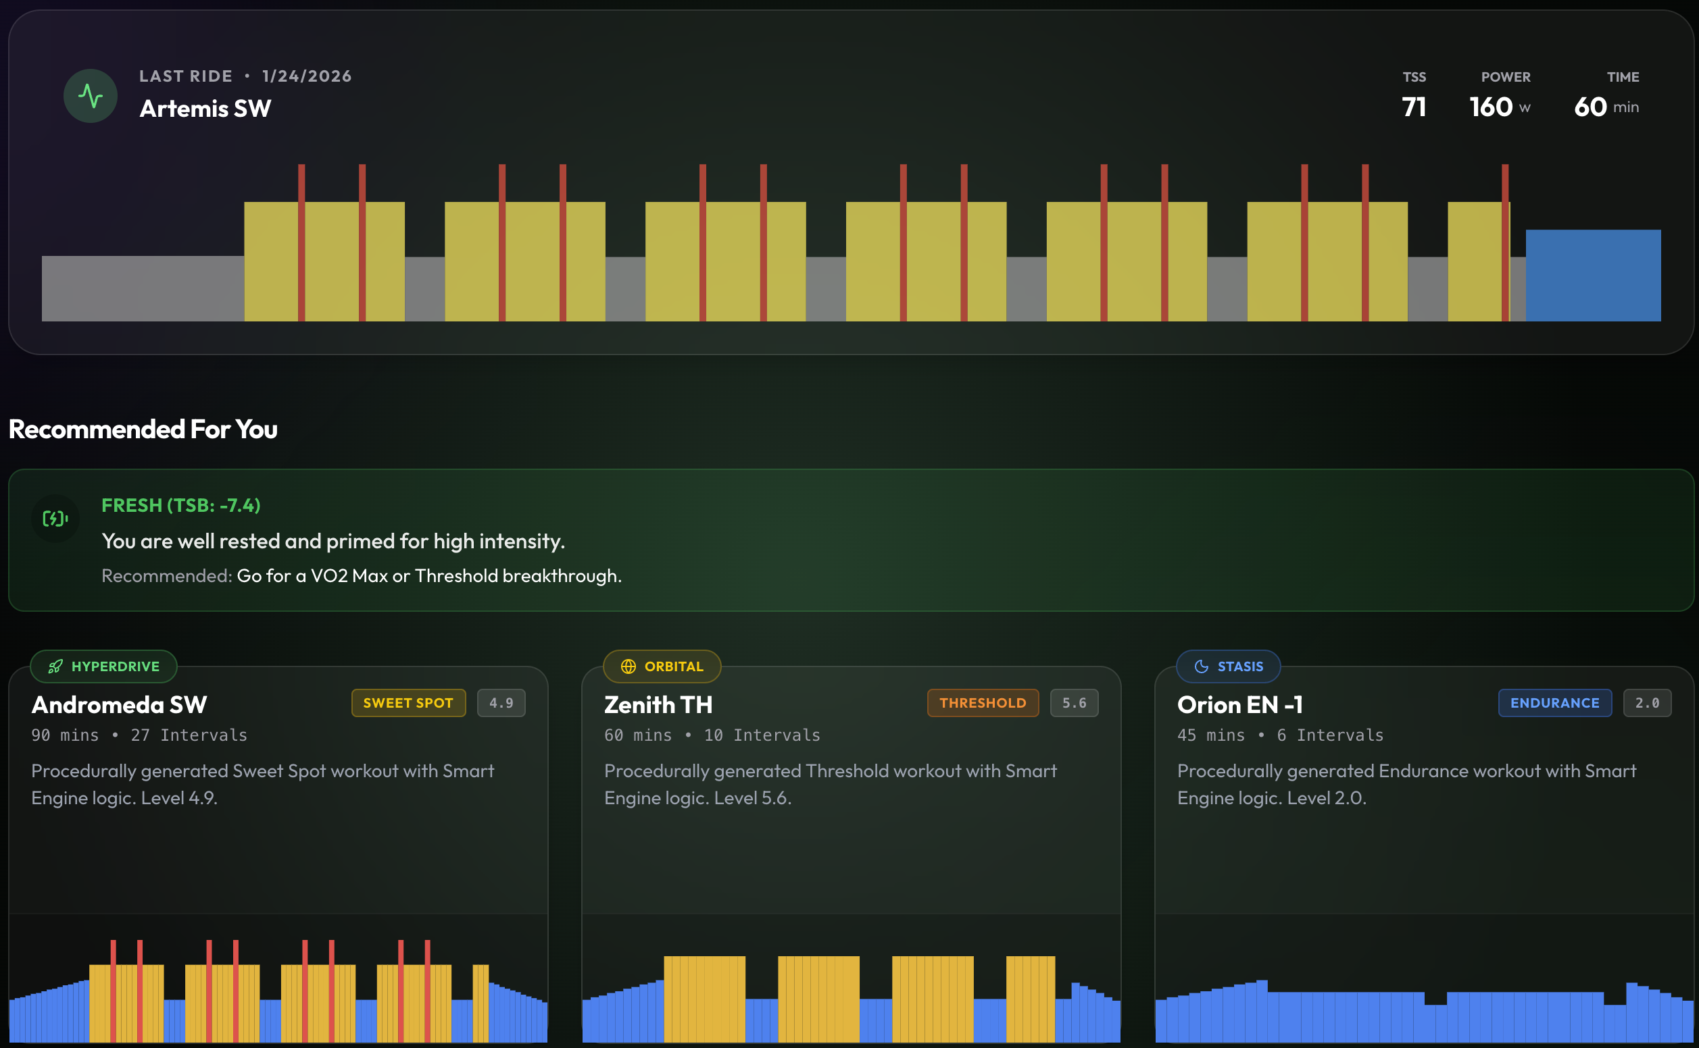Select the SWEET SPOT category tag
The image size is (1699, 1048).
408,702
